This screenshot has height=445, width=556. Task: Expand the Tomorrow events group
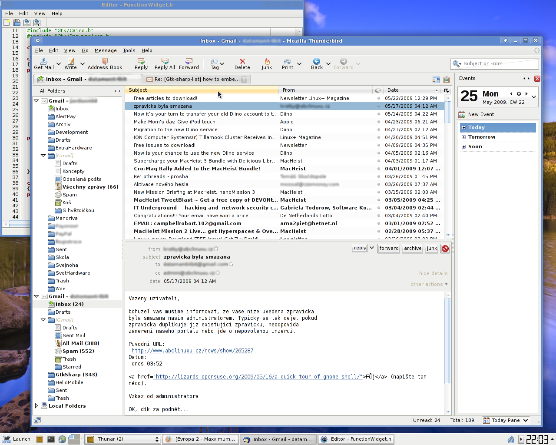click(x=463, y=137)
